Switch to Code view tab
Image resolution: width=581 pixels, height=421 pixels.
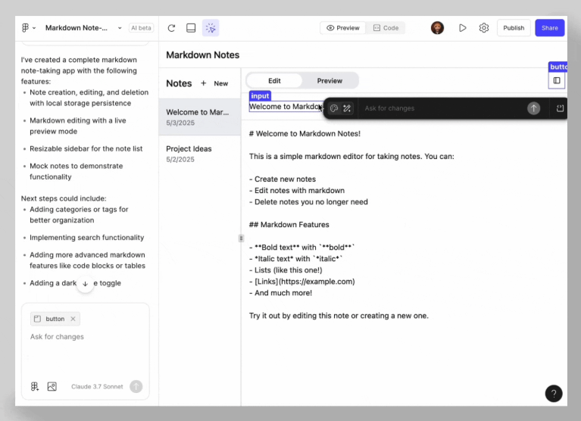(x=386, y=28)
